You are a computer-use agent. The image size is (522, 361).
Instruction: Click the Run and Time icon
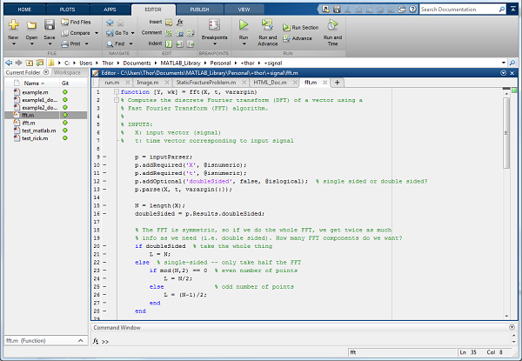pyautogui.click(x=332, y=25)
